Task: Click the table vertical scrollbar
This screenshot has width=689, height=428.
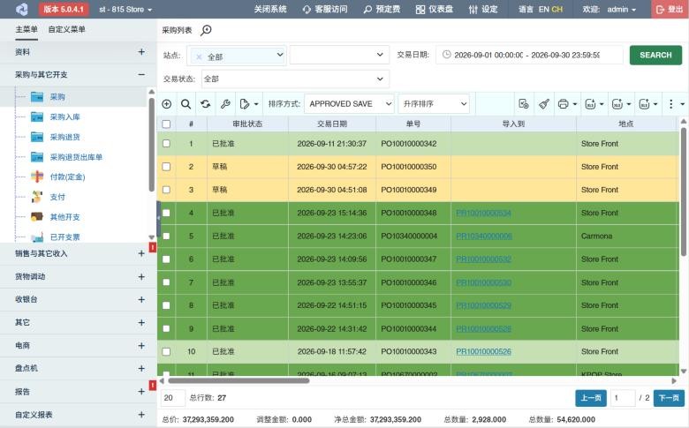Action: coord(684,191)
